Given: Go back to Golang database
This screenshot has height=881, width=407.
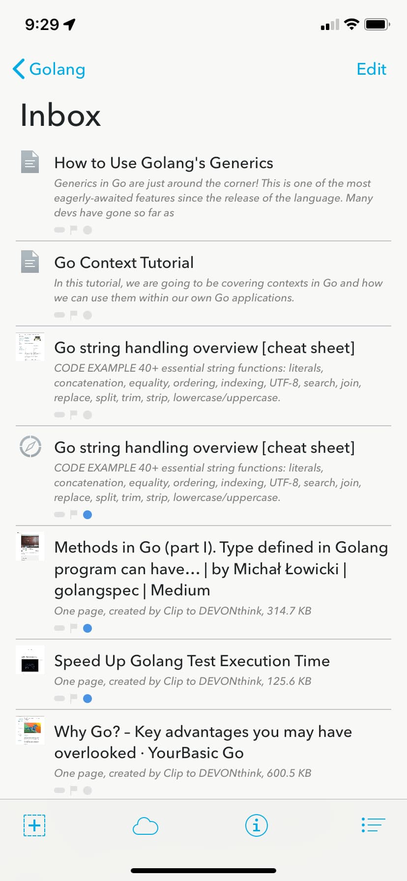Looking at the screenshot, I should coord(49,69).
